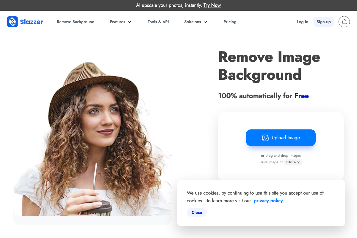This screenshot has height=238, width=357.
Task: Click the camera icon inside Upload Image
Action: 265,138
